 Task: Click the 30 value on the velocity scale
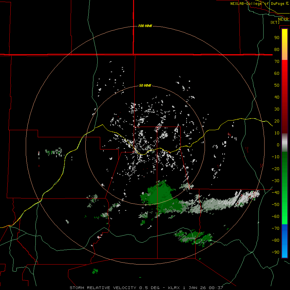[x=277, y=109]
